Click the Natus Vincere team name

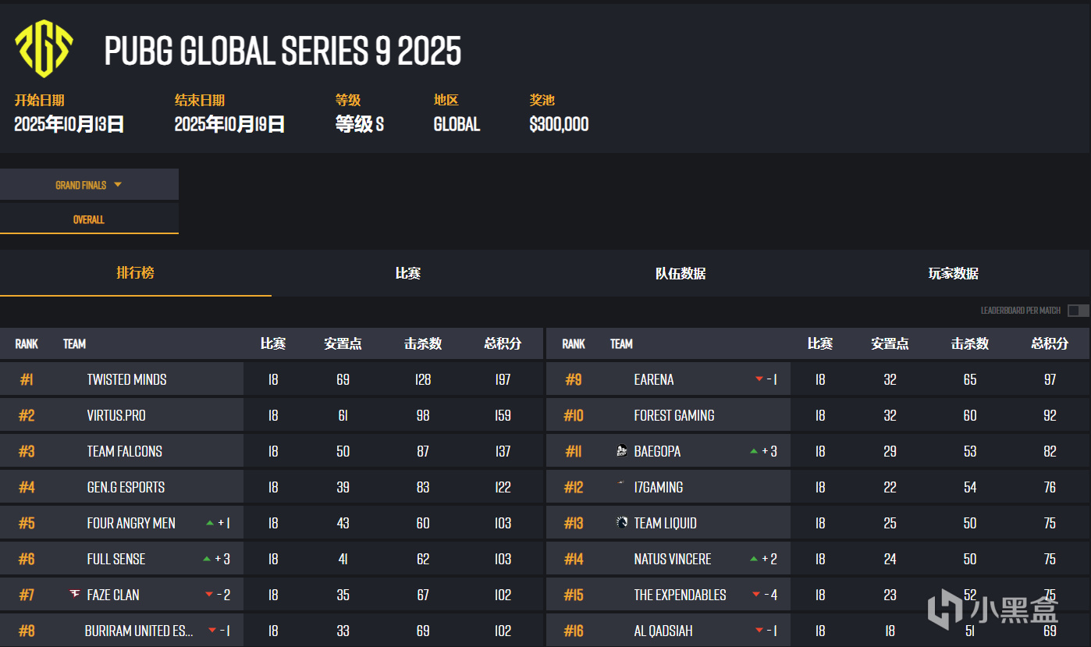tap(672, 559)
